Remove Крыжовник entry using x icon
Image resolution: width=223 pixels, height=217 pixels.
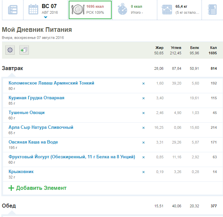click(x=144, y=172)
